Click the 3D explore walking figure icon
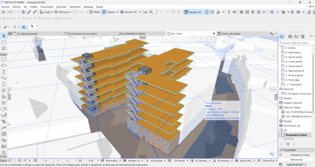The width and height of the screenshot is (315, 167). [229, 12]
